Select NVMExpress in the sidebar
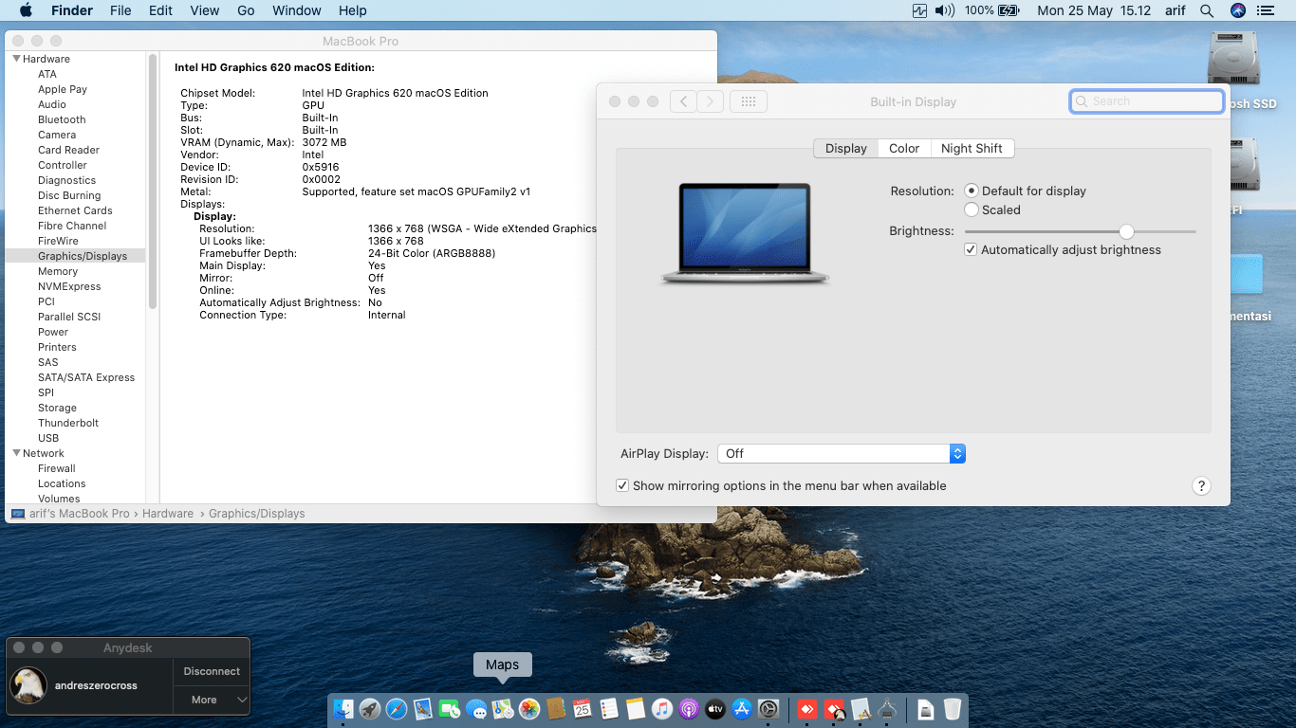Image resolution: width=1296 pixels, height=728 pixels. click(69, 286)
